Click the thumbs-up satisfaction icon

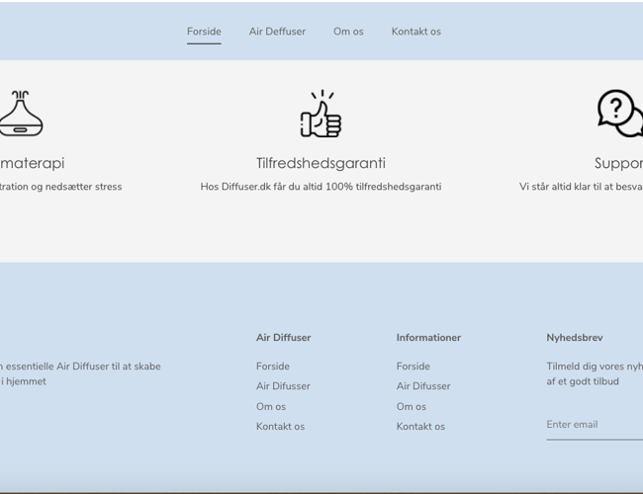[x=321, y=114]
